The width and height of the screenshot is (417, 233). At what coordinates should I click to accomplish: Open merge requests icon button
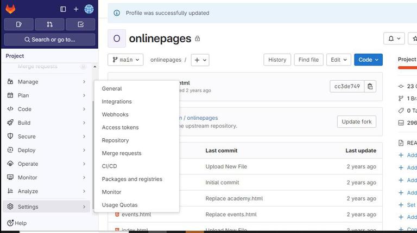(x=50, y=24)
